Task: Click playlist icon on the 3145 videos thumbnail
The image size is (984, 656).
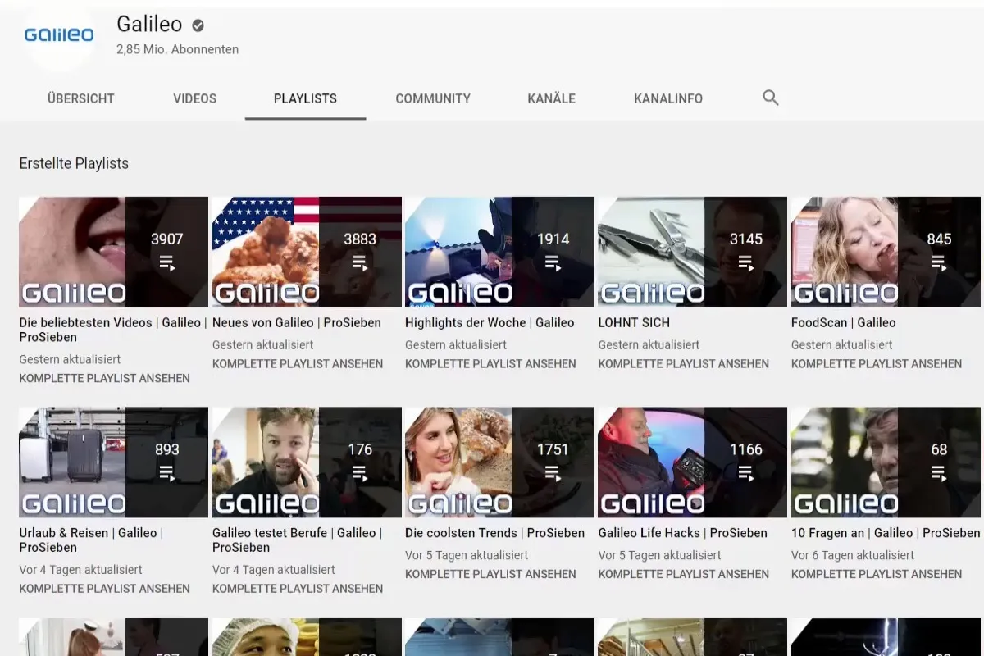Action: (x=745, y=263)
